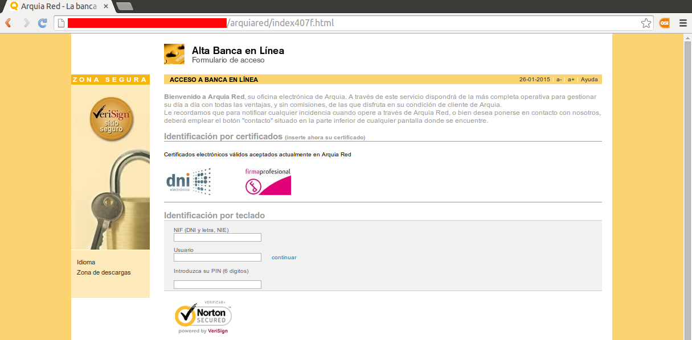The image size is (692, 340).
Task: Click the Alta Banca en Línea logo image
Action: tap(174, 54)
